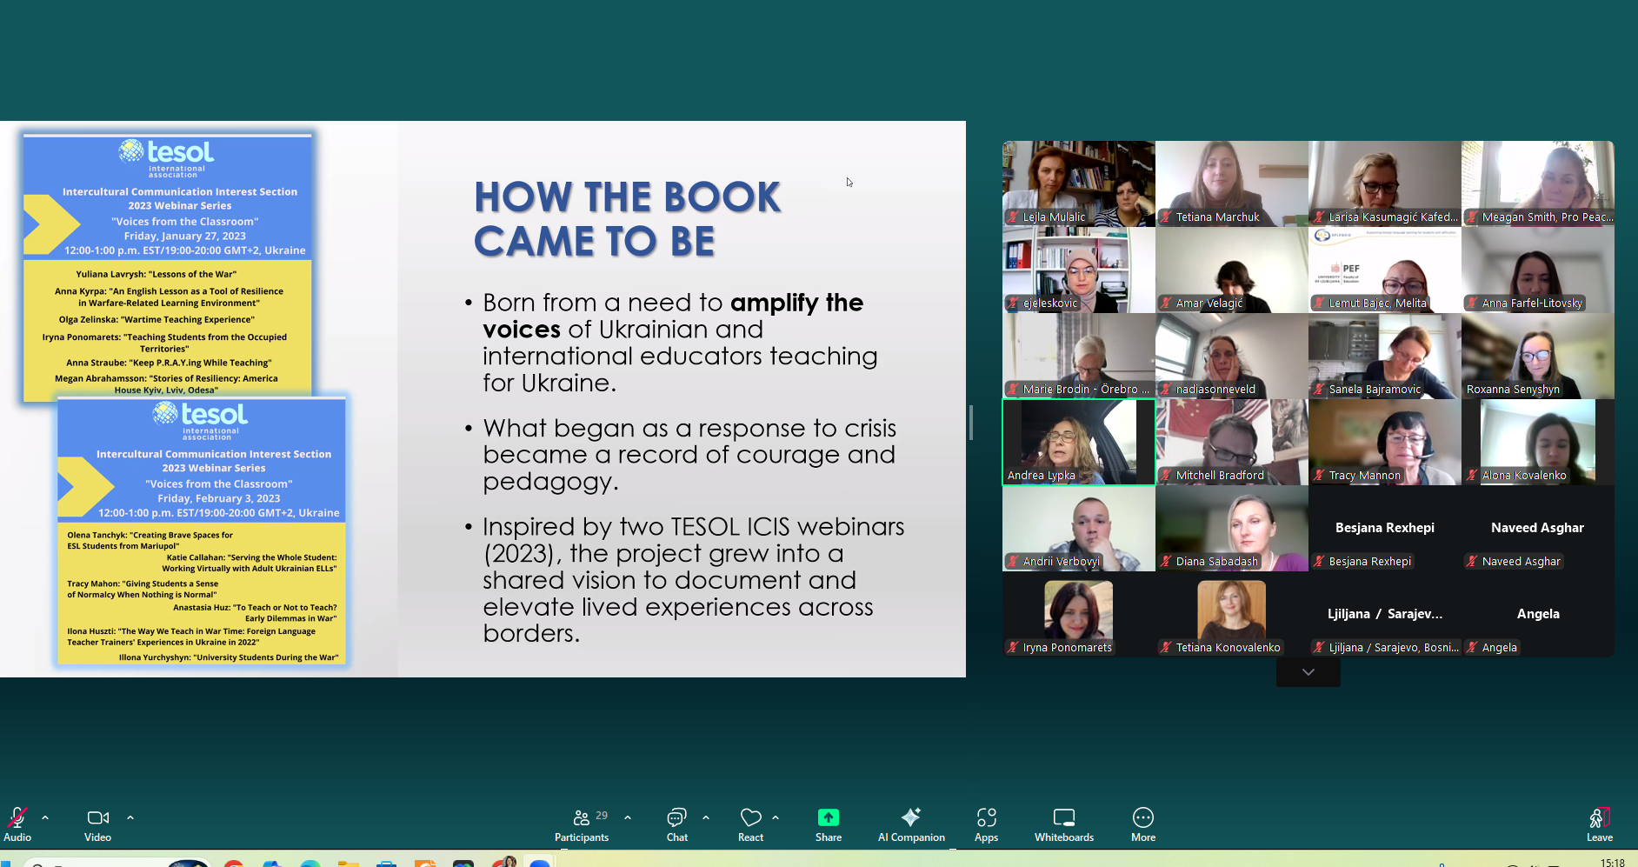1638x867 pixels.
Task: Select Mitchell Bradford's video tile
Action: (x=1231, y=442)
